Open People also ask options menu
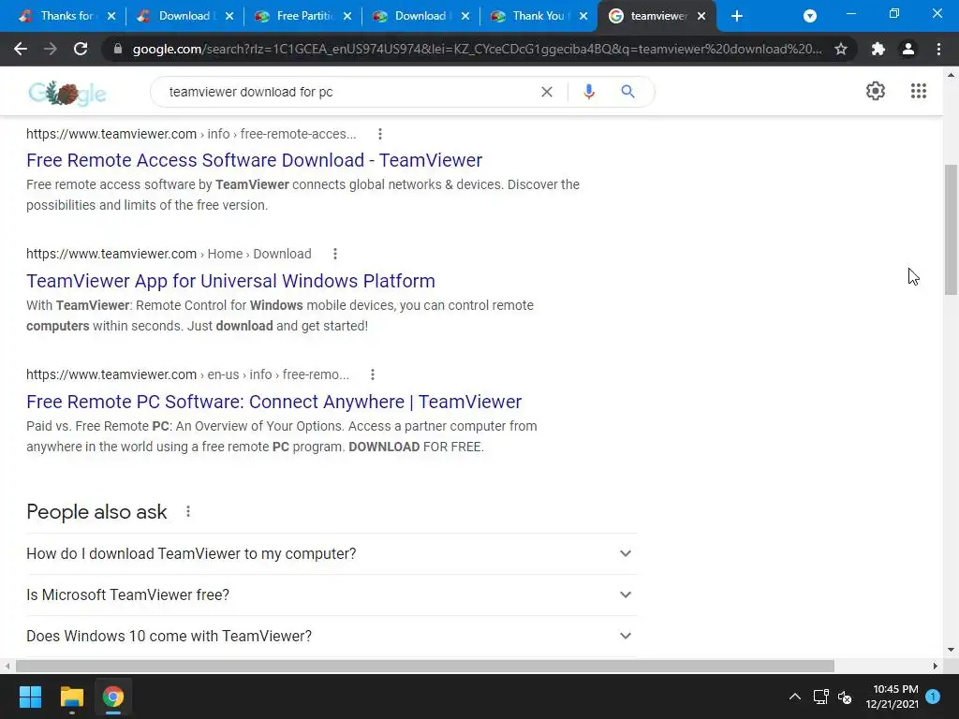Image resolution: width=959 pixels, height=719 pixels. click(x=187, y=511)
